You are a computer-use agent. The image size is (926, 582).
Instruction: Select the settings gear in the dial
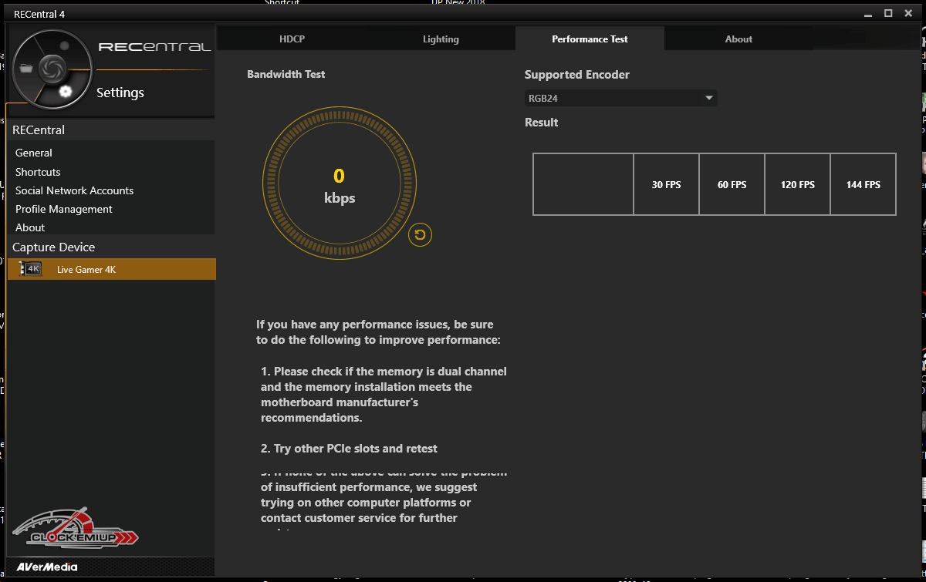coord(66,92)
